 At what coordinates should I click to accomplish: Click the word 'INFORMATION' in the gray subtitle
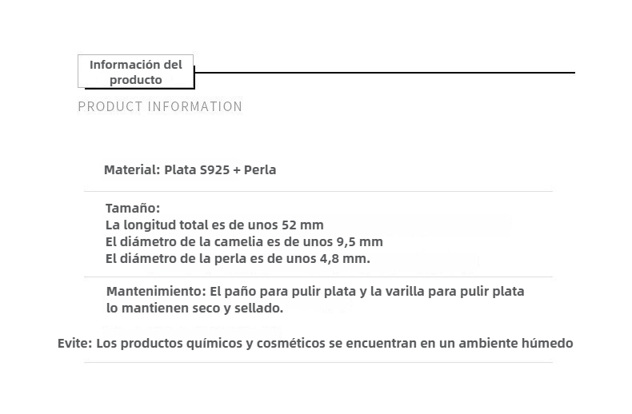195,107
